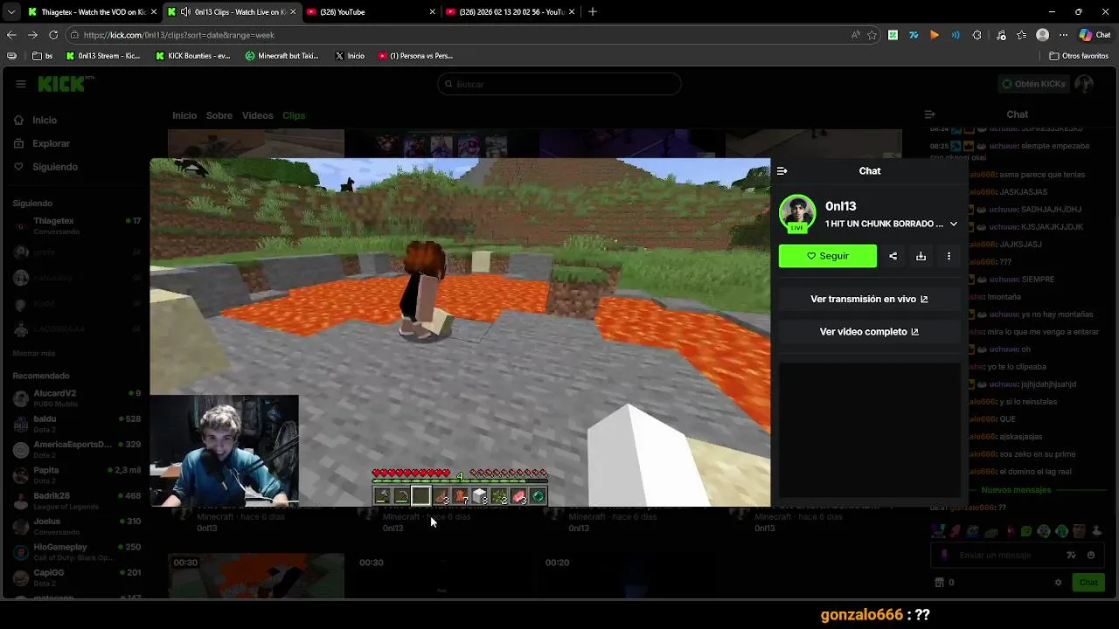Click the 7TV icon in chat input
The height and width of the screenshot is (629, 1119).
tap(1071, 555)
